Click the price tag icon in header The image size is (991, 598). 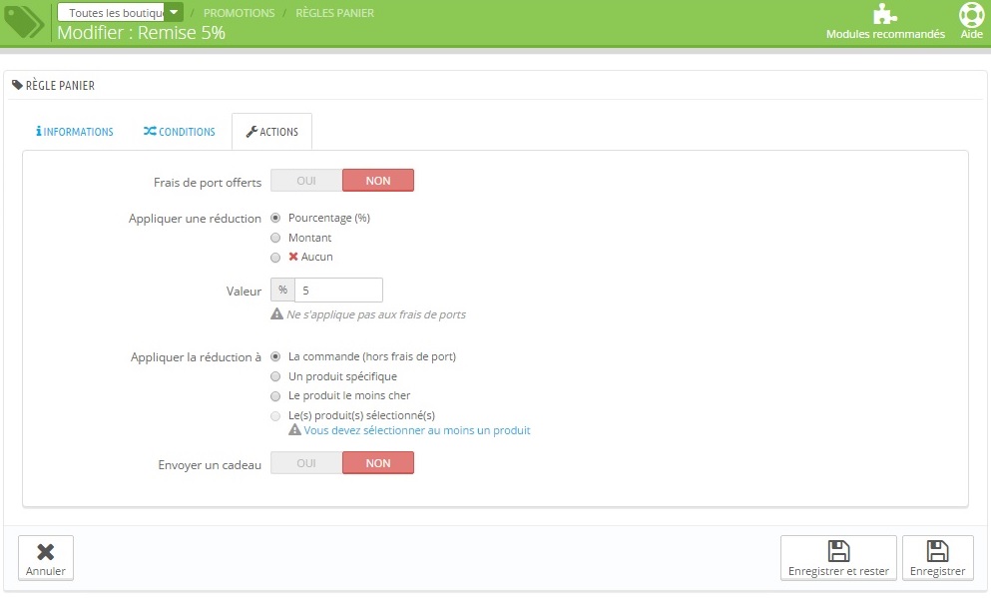[23, 23]
